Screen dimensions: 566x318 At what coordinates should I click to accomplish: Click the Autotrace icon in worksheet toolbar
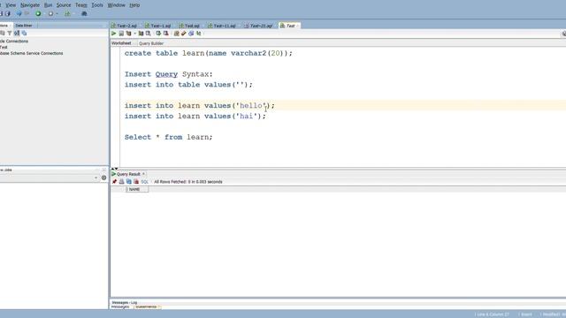141,34
